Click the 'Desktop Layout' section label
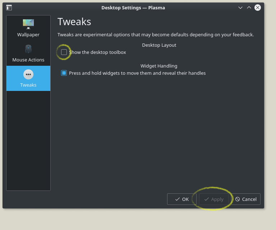The image size is (276, 230). tap(159, 45)
